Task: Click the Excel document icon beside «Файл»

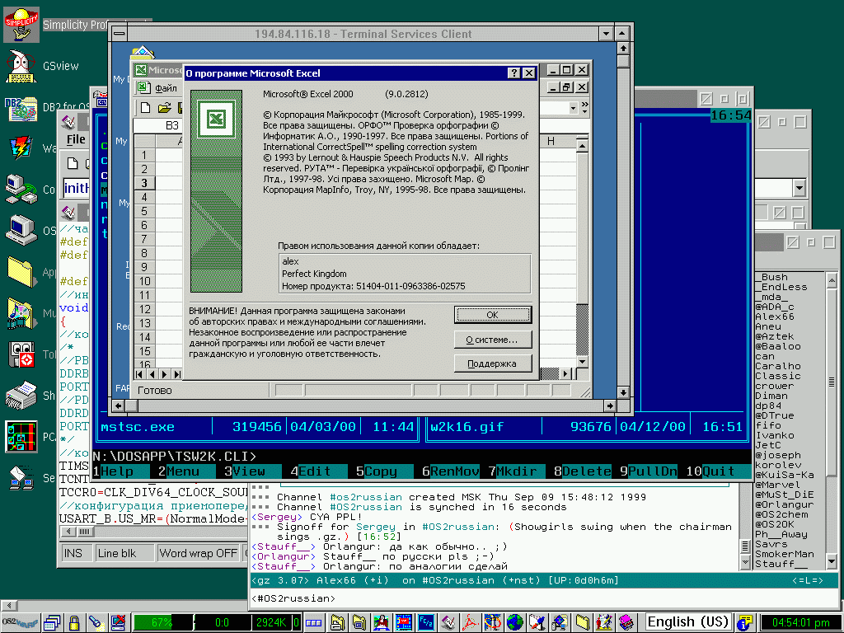Action: click(143, 87)
